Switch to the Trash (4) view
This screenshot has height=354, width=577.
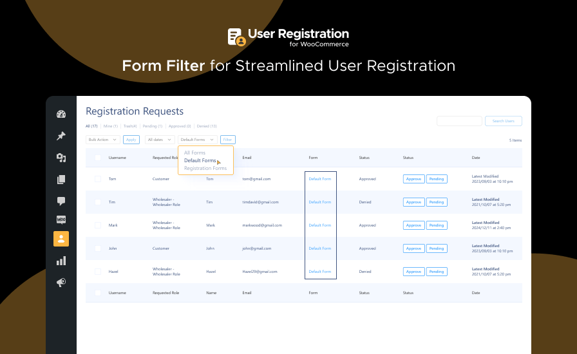pos(130,126)
